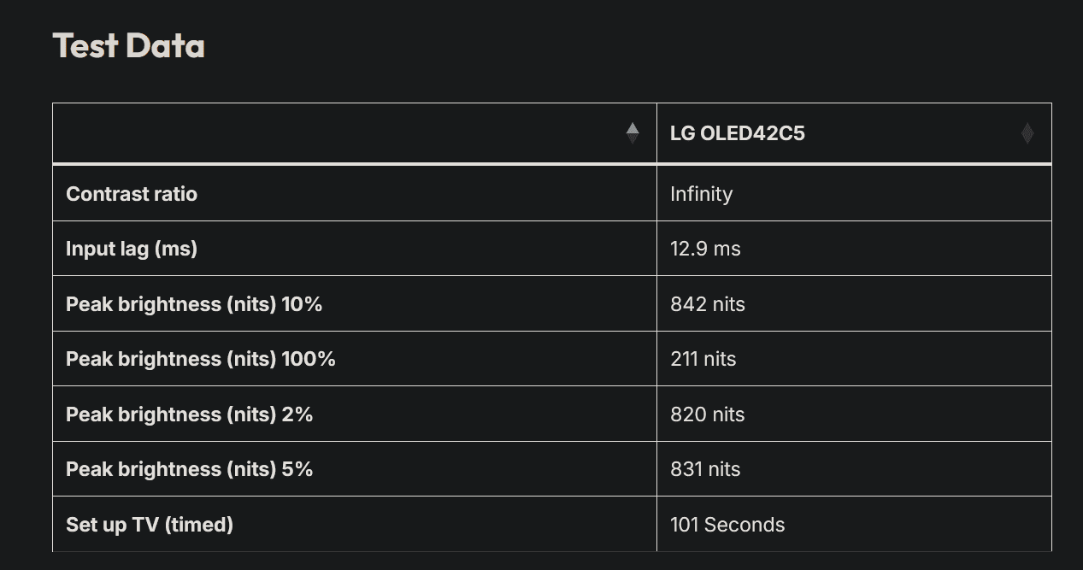Click the 211 nits value cell
This screenshot has height=570, width=1083.
(703, 359)
